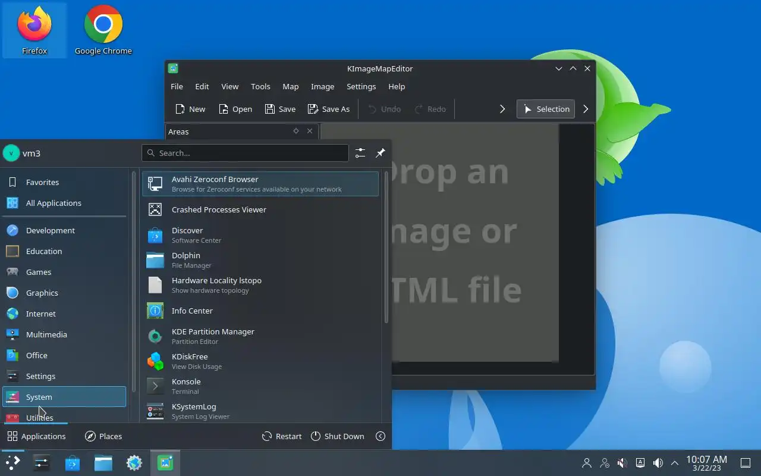
Task: Show hidden system tray icons arrow
Action: [x=675, y=463]
